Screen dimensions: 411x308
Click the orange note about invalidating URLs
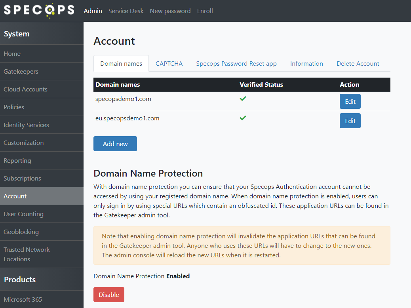coord(242,245)
